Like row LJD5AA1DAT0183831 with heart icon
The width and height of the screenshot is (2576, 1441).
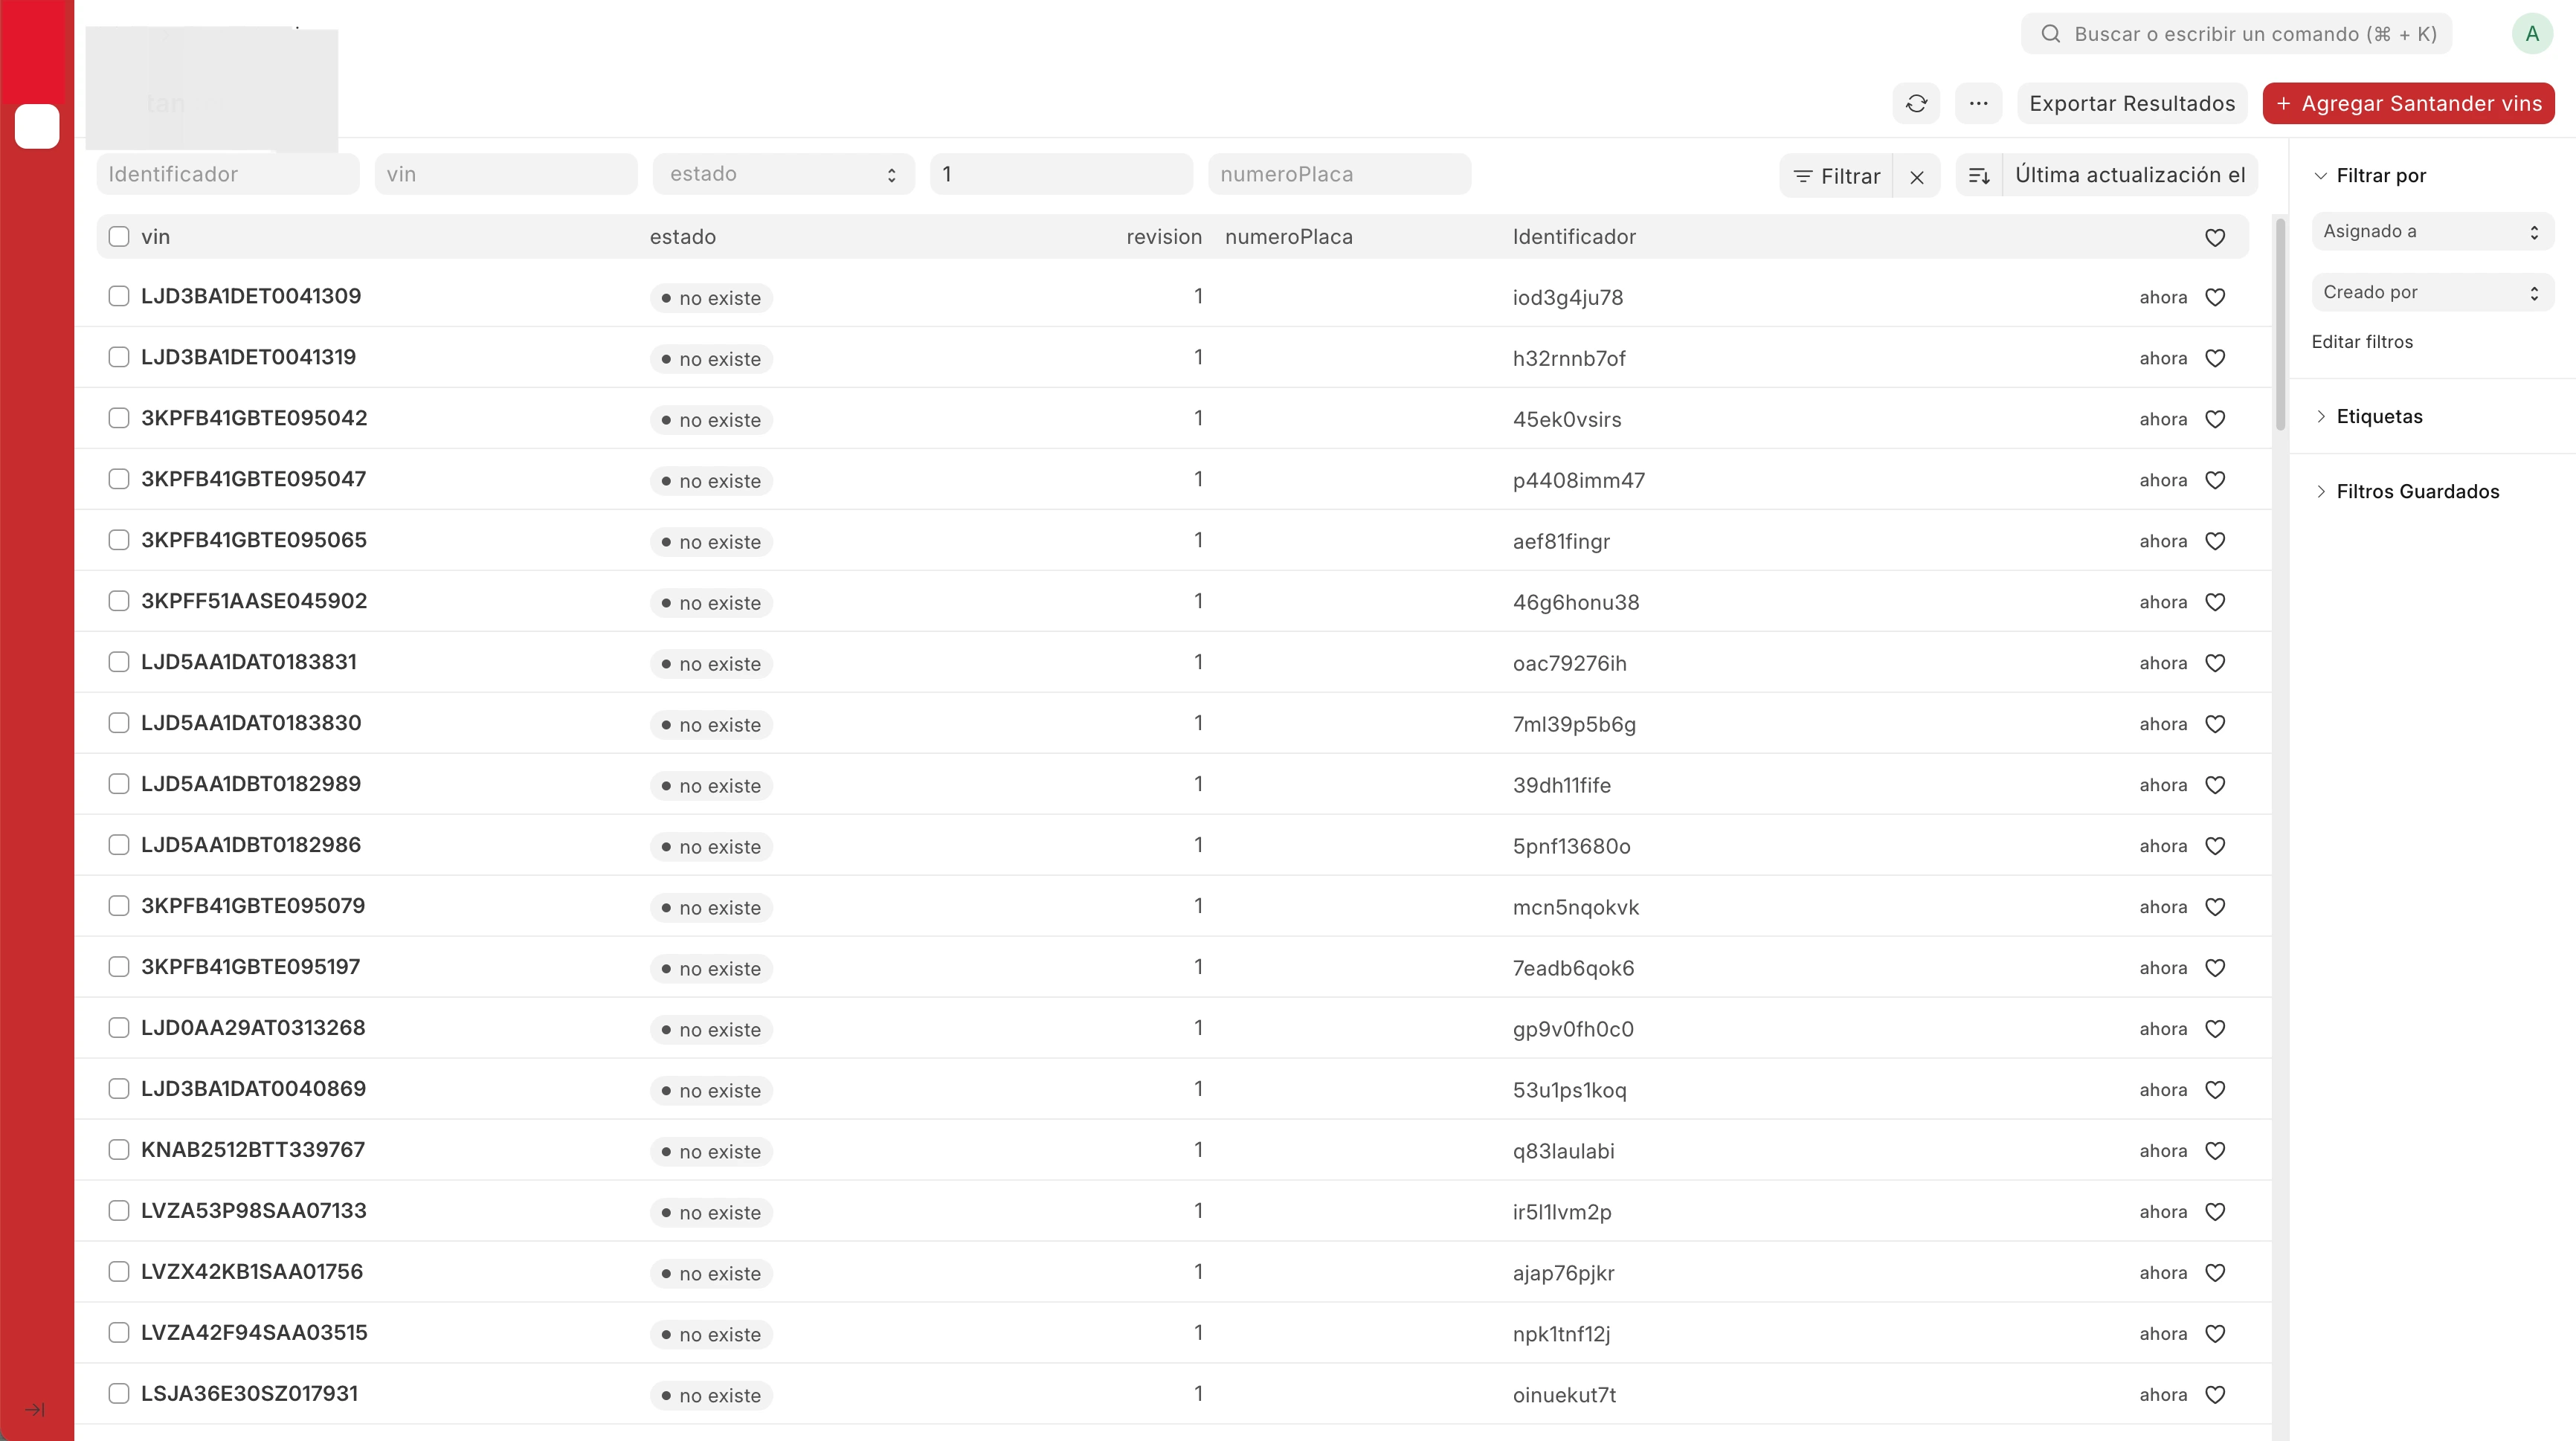[2215, 663]
